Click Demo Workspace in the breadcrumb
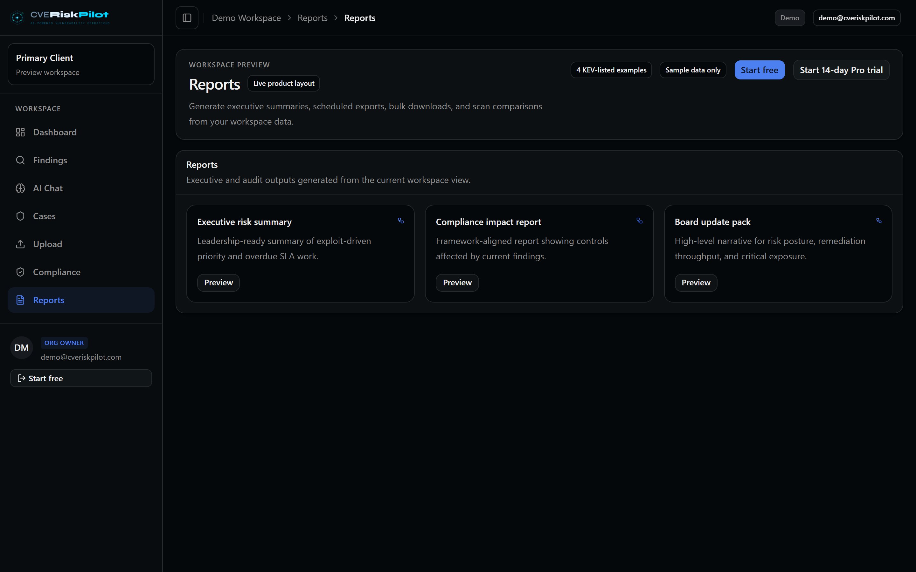 click(x=246, y=18)
